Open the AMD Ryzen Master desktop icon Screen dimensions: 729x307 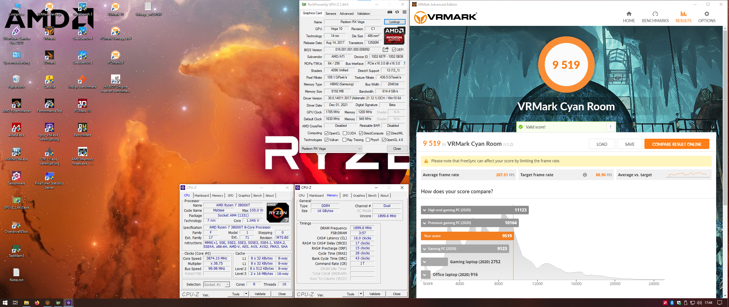[x=17, y=106]
